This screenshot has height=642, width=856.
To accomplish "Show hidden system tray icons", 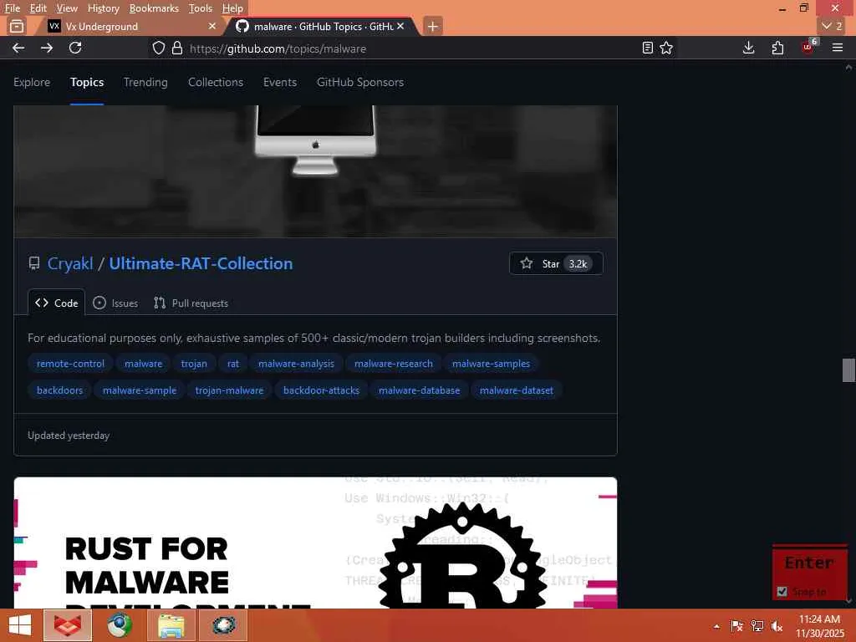I will [x=716, y=626].
